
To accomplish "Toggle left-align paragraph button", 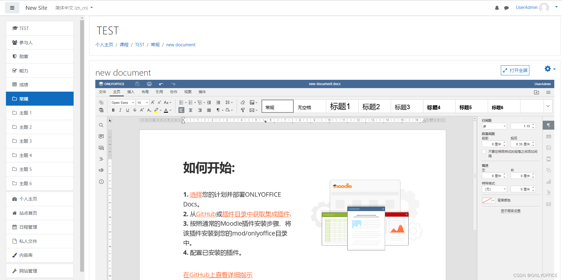I will 181,110.
